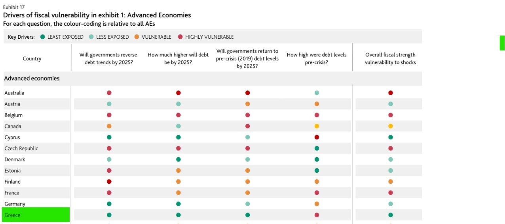Click Cyprus's dark red pre-crisis debt dot
Image resolution: width=505 pixels, height=224 pixels.
pyautogui.click(x=317, y=137)
